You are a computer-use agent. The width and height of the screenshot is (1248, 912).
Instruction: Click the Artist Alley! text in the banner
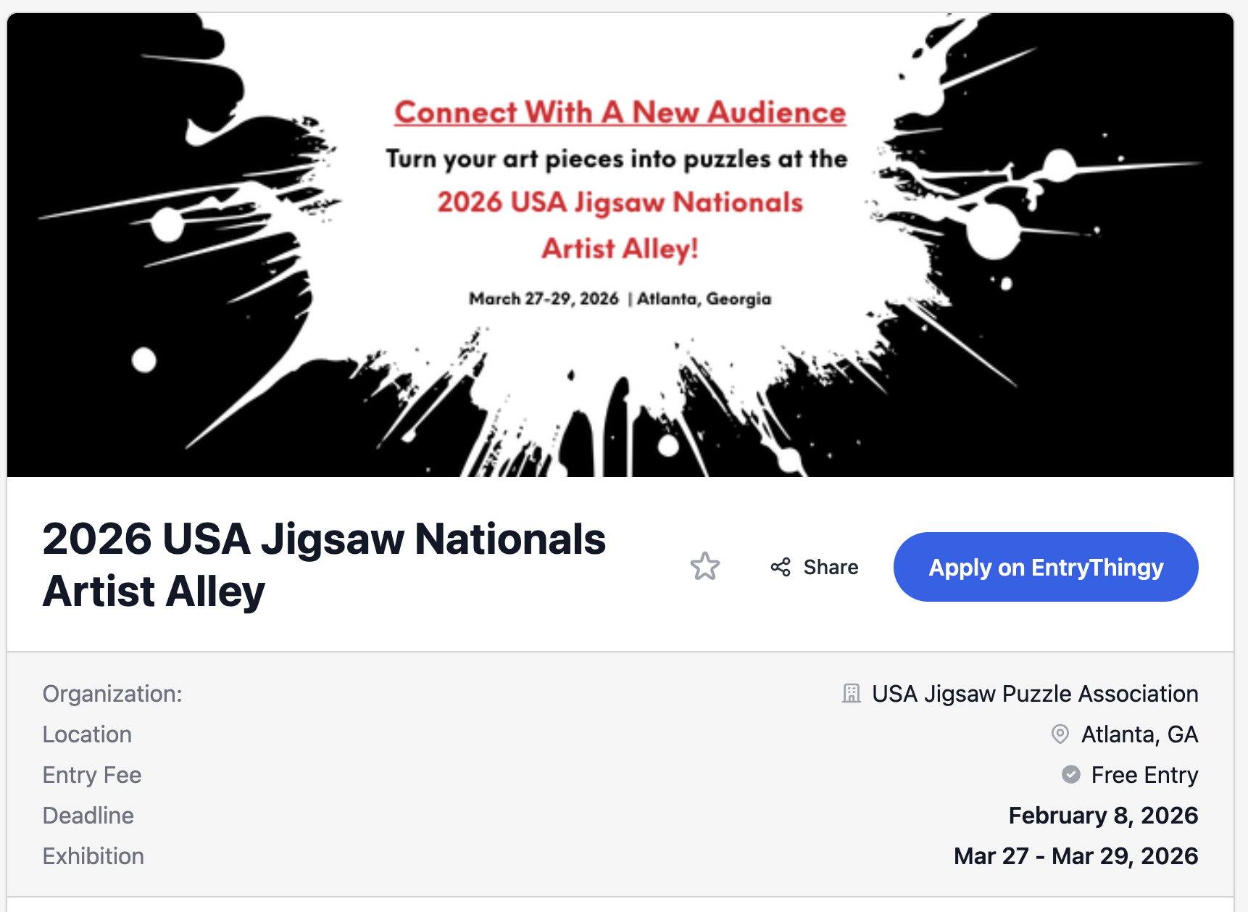click(620, 249)
